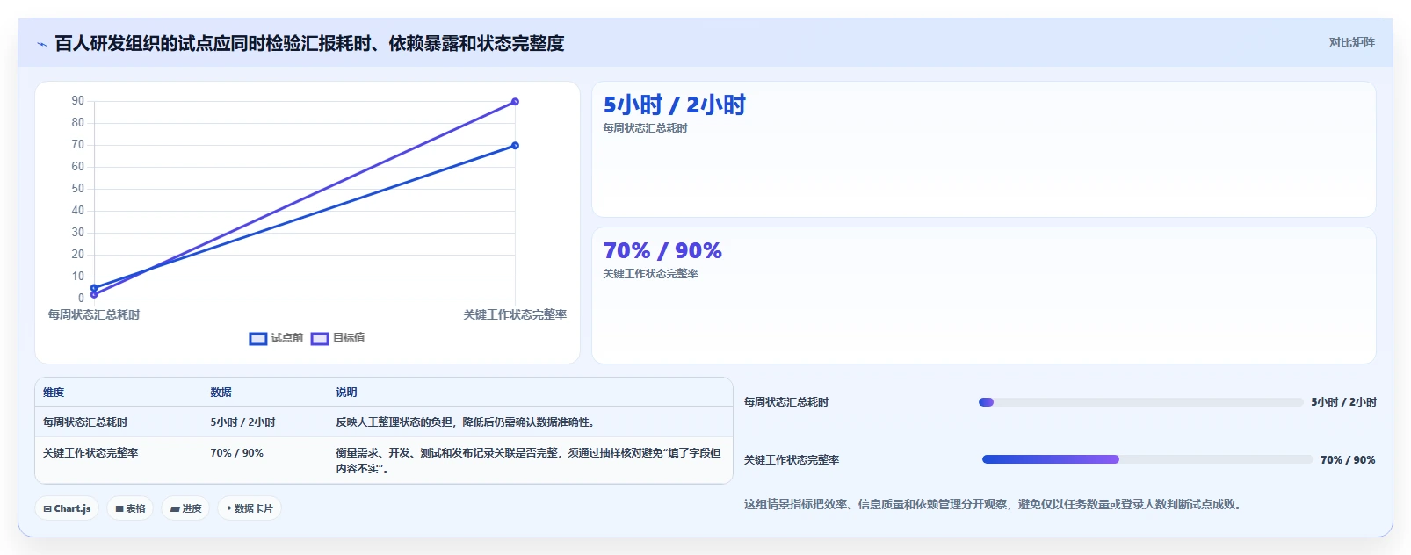The width and height of the screenshot is (1411, 555).
Task: Click description starting 衡量需求、开发、测试
Action: click(x=528, y=461)
